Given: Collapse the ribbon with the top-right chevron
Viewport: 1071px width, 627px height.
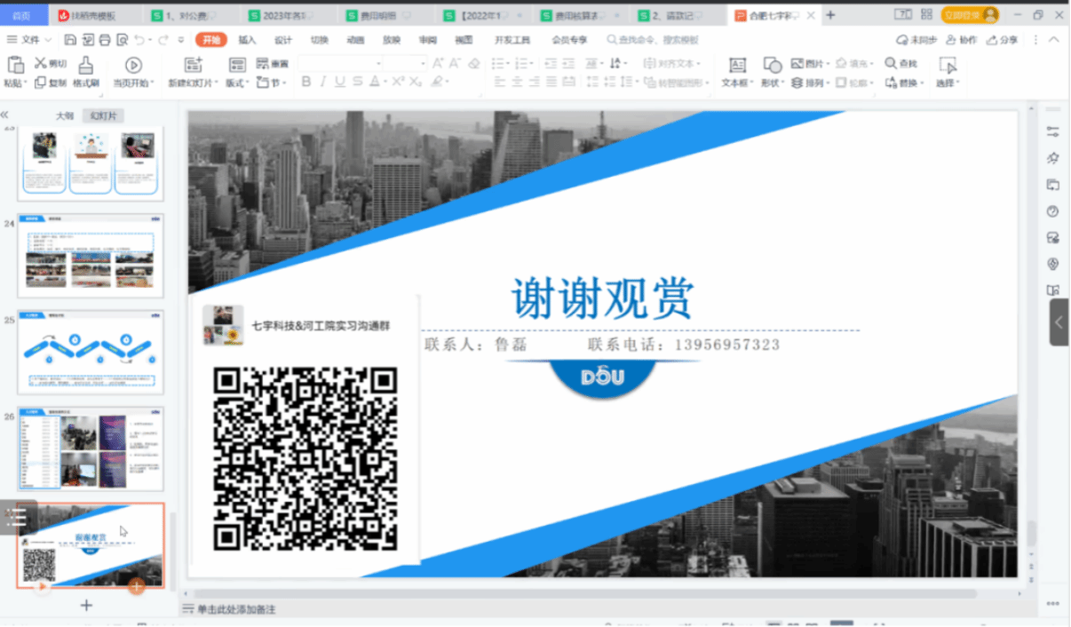Looking at the screenshot, I should 1054,40.
